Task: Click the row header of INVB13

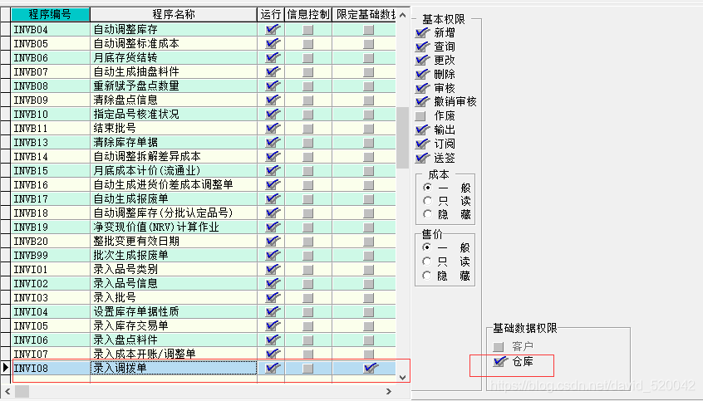Action: [x=5, y=143]
